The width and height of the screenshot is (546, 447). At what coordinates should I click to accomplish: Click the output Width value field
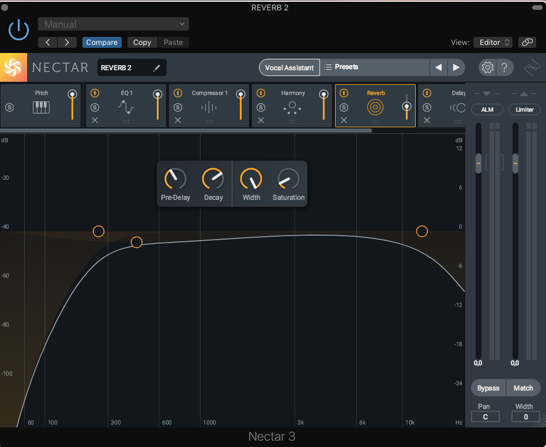[x=525, y=416]
